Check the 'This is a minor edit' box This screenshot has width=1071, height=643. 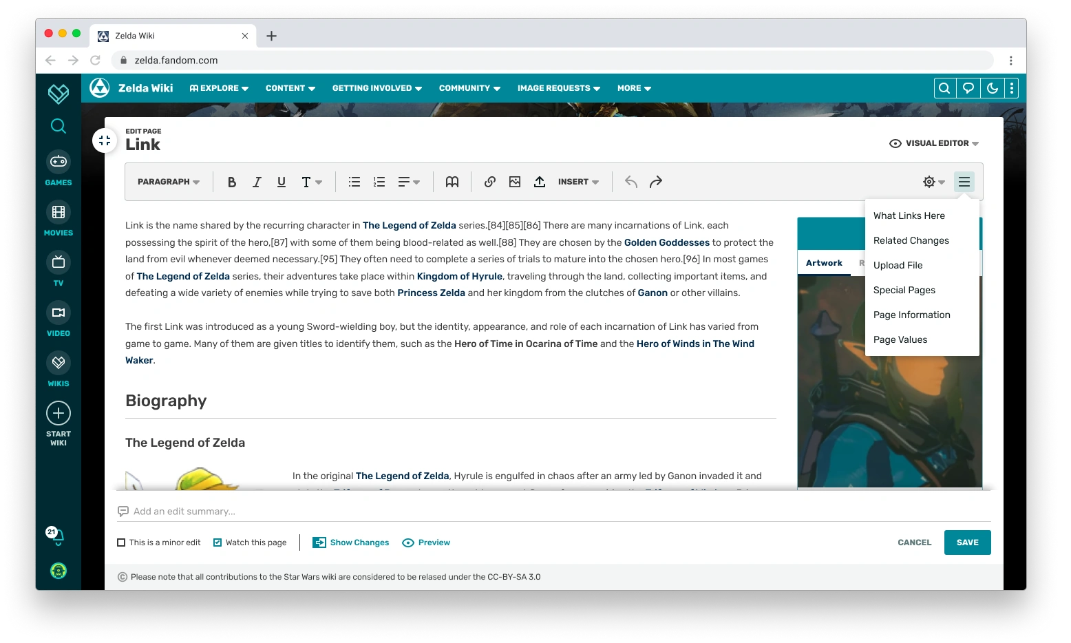pyautogui.click(x=121, y=542)
